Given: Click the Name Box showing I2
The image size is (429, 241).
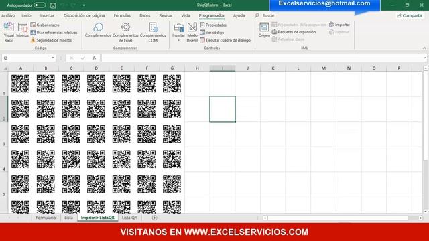Looking at the screenshot, I should [x=26, y=58].
